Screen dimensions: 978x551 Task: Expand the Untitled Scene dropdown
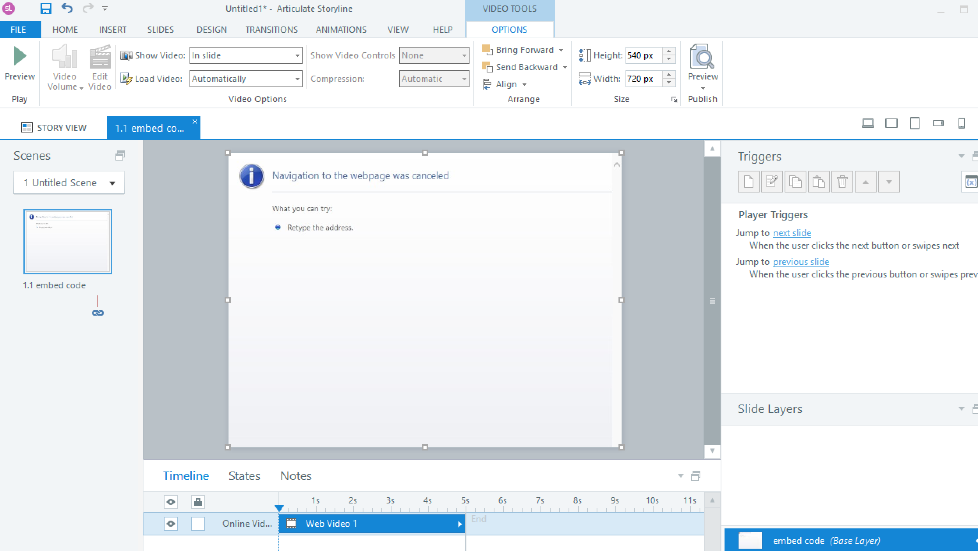[x=112, y=182]
